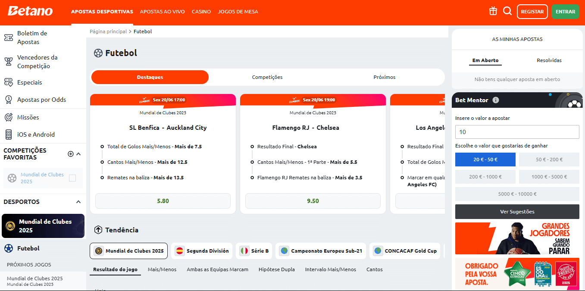The image size is (585, 291).
Task: Select Ambas as Equipas Marcam tab
Action: pyautogui.click(x=218, y=269)
